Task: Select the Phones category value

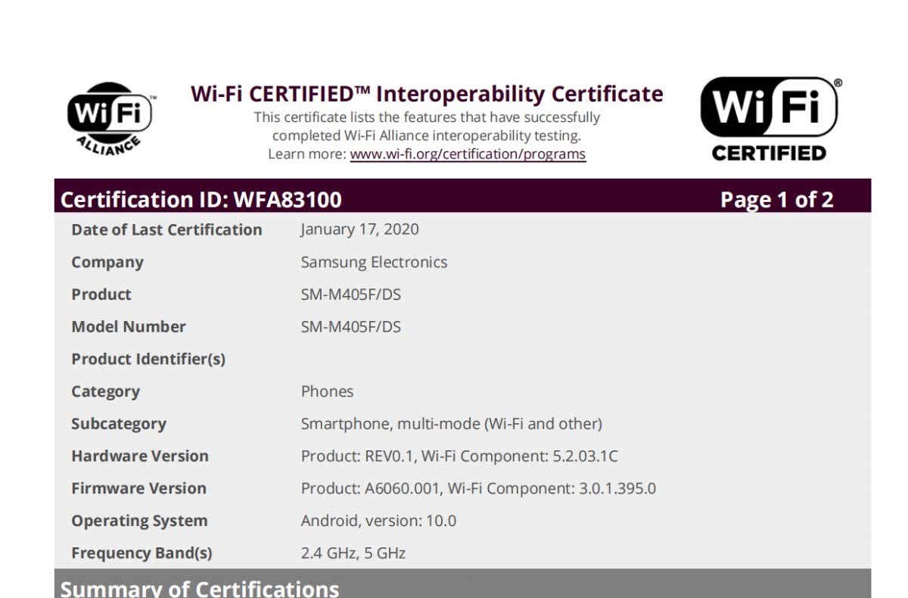Action: click(327, 391)
